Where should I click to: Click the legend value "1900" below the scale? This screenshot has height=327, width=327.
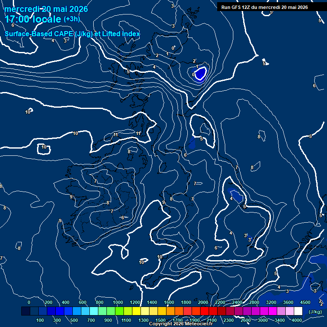pos(195,320)
